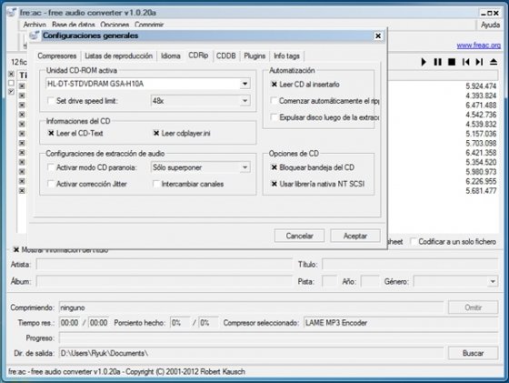This screenshot has height=383, width=509.
Task: Open the Opciones menu
Action: [x=115, y=25]
